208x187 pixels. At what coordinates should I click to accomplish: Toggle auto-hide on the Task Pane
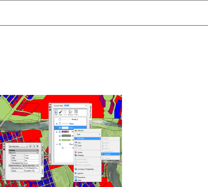[x=50, y=107]
